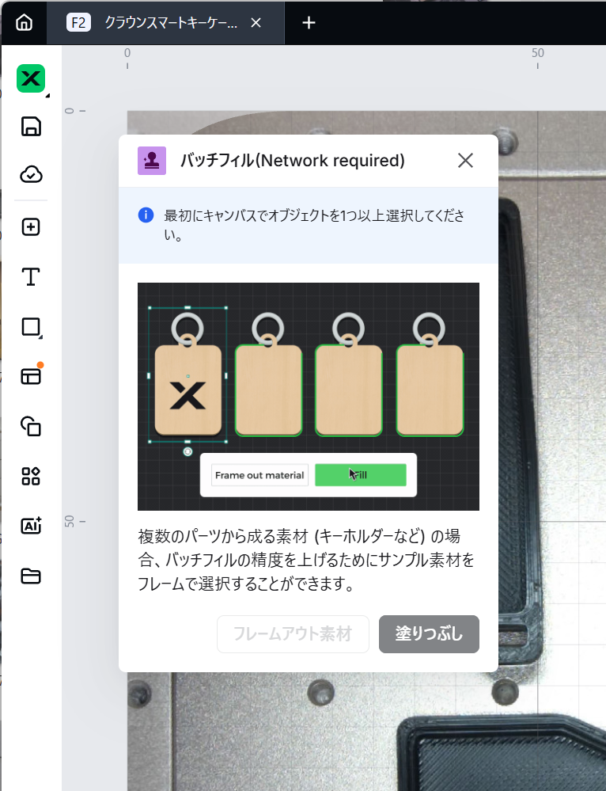Open the xTool logo main menu
The width and height of the screenshot is (606, 791).
(31, 78)
